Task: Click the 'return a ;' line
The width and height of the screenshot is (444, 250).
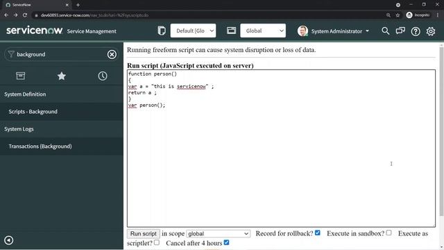Action: pos(142,92)
